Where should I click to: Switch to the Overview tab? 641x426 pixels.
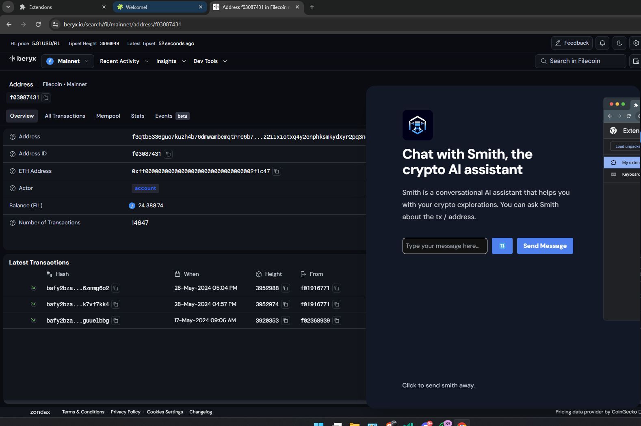point(22,116)
